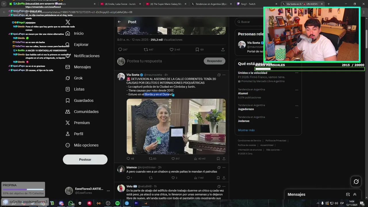Open more options on Vía Szeta reply
The width and height of the screenshot is (368, 207).
tap(224, 75)
